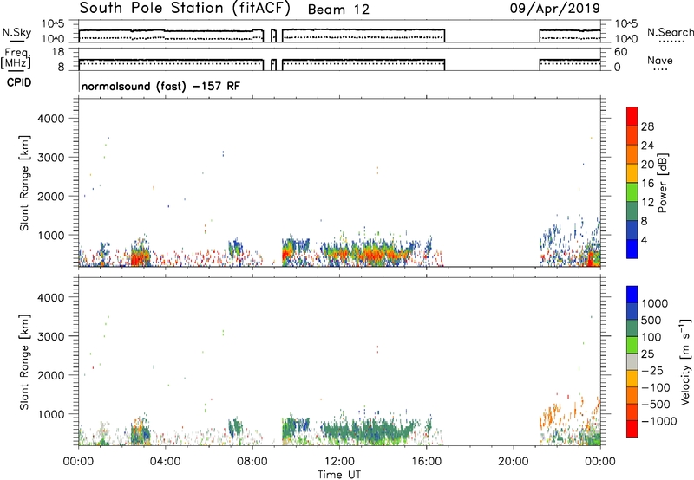Click the 'N.Search' legend label
The width and height of the screenshot is (694, 480).
(x=670, y=32)
